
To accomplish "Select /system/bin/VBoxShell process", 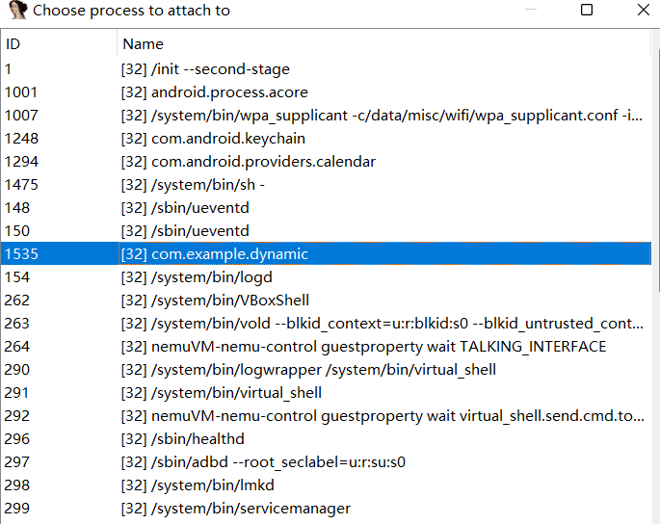I will click(x=326, y=301).
